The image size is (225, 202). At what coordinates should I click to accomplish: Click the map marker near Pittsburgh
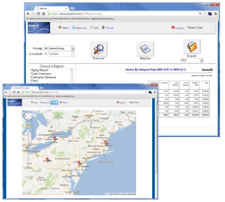click(47, 159)
